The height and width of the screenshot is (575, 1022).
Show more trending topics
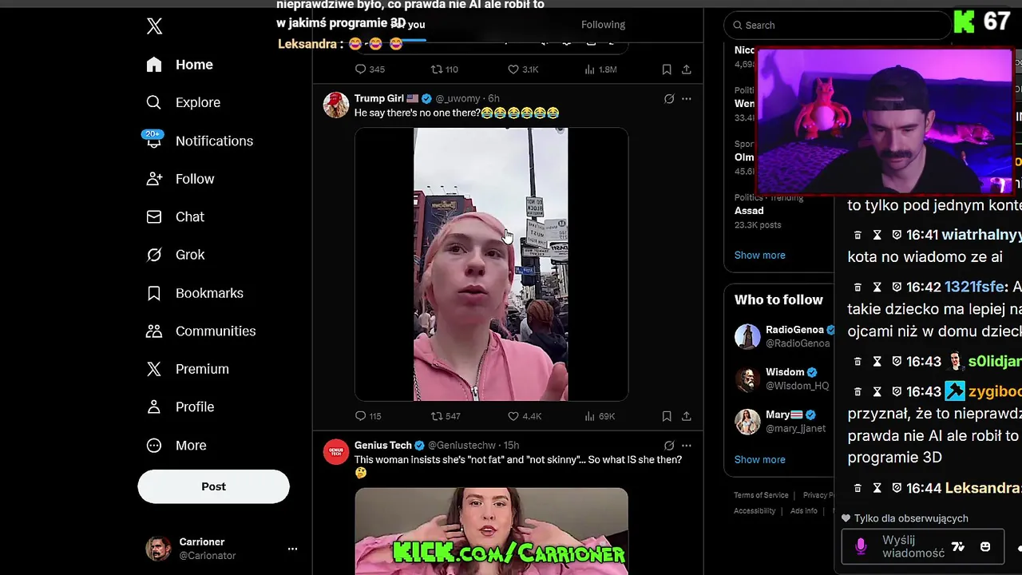click(x=759, y=255)
